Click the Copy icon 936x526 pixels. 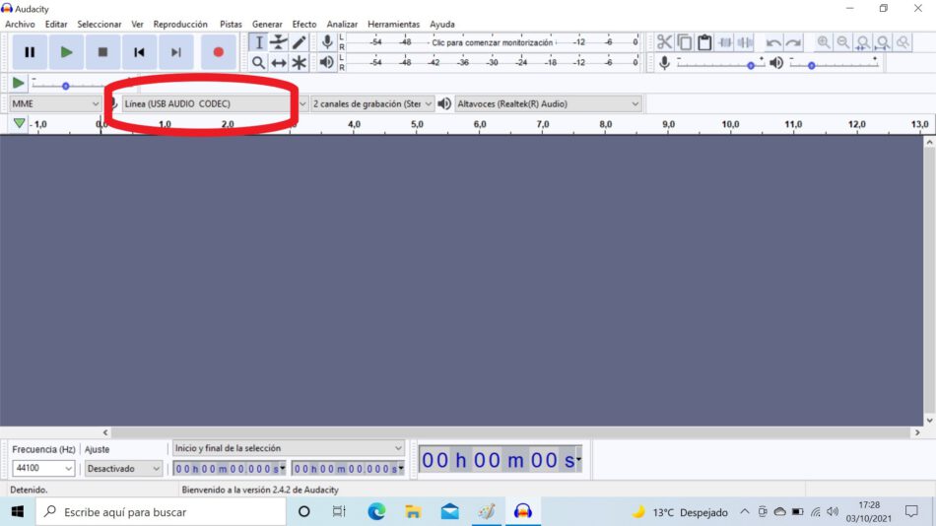(685, 42)
